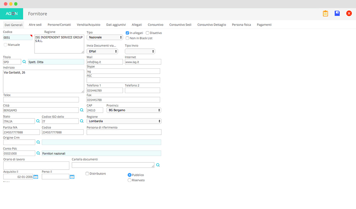Tick the Non in Black List checkbox
Image resolution: width=356 pixels, height=209 pixels.
(x=127, y=38)
